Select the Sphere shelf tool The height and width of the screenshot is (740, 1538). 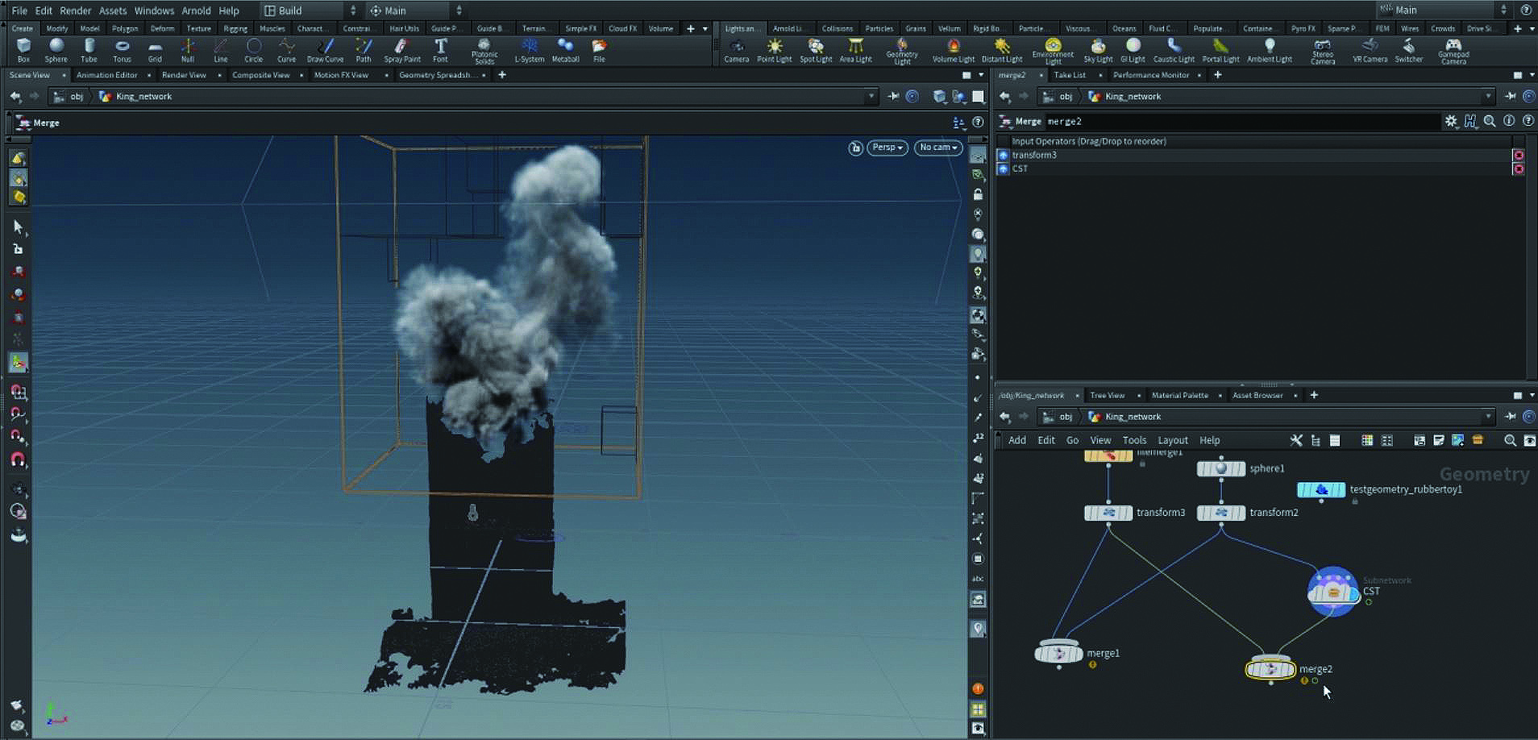56,49
